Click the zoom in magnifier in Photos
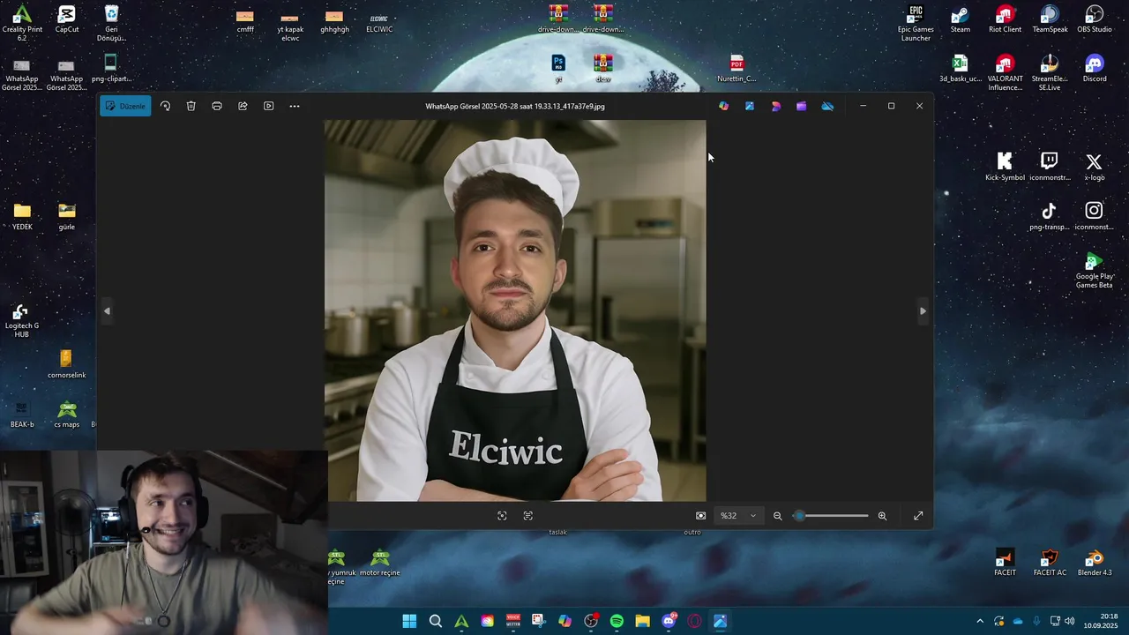1129x635 pixels. [882, 516]
